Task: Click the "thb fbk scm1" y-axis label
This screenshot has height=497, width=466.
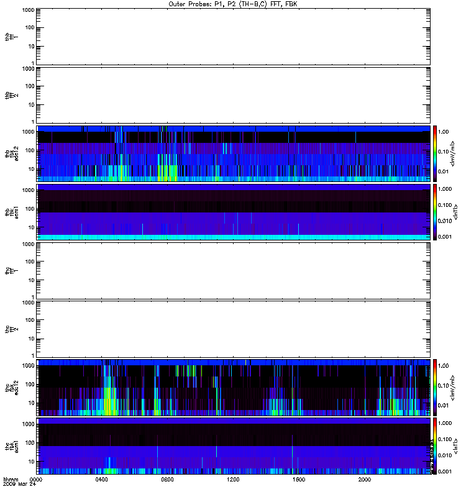Action: [x=12, y=212]
